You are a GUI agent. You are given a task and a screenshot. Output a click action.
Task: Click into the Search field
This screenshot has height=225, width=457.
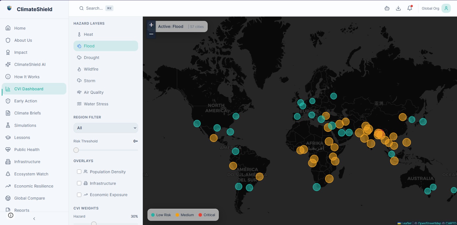coord(96,8)
